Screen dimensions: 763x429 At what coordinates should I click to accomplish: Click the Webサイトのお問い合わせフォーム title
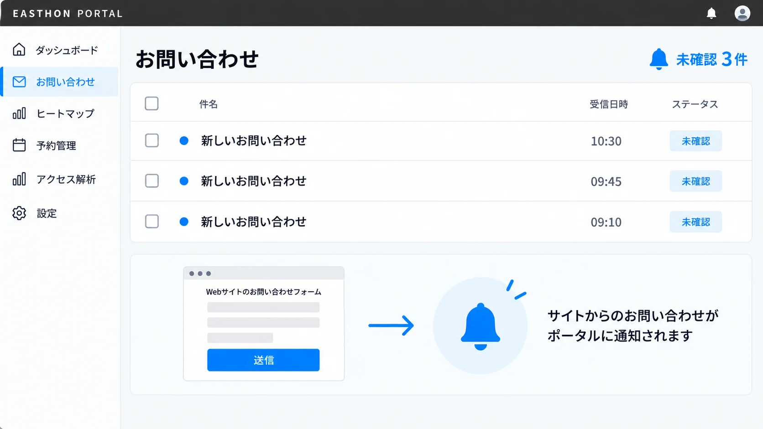tap(264, 292)
